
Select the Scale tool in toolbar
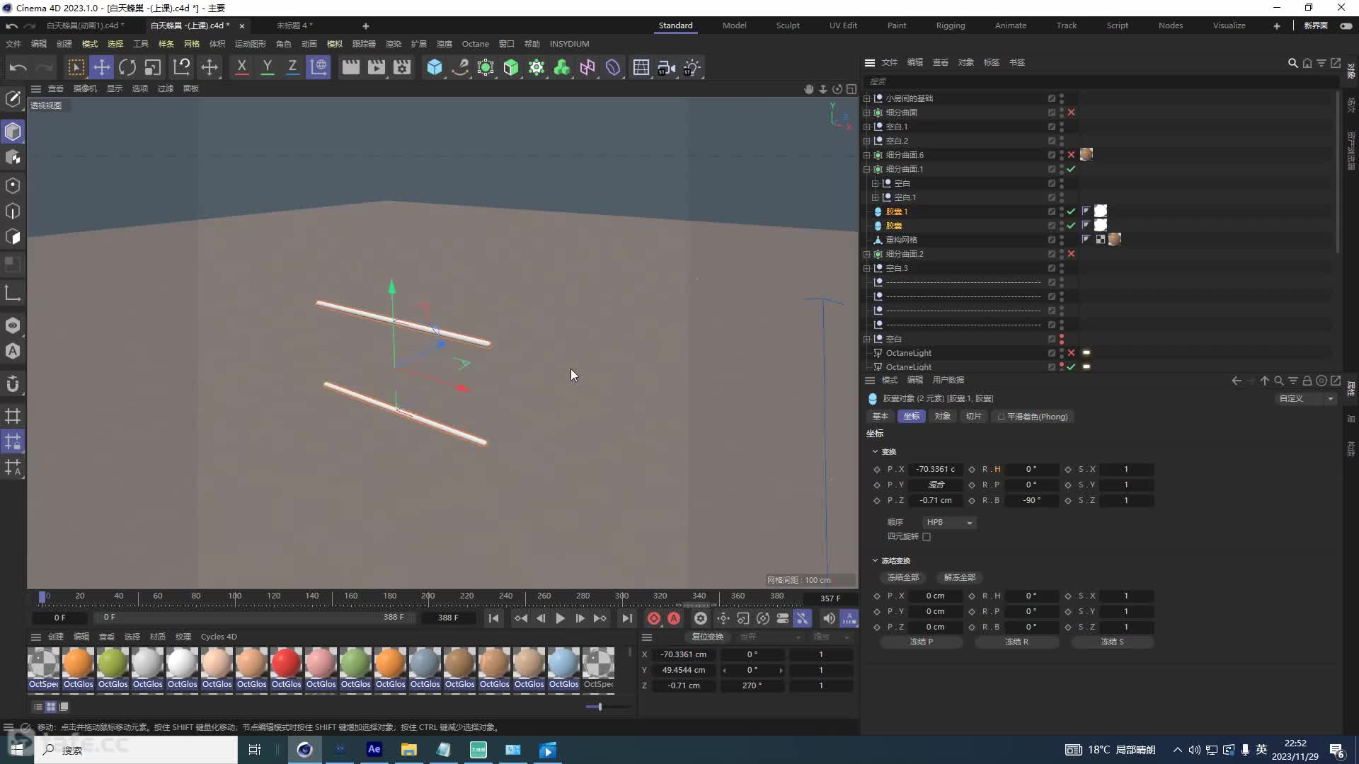[x=153, y=67]
